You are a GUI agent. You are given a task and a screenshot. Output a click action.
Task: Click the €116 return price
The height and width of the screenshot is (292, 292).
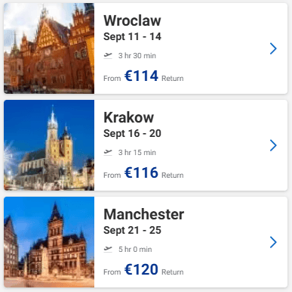(141, 172)
